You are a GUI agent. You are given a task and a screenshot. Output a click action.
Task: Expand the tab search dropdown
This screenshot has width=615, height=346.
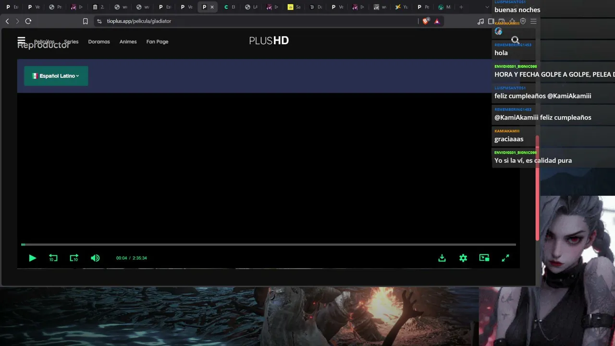click(487, 7)
